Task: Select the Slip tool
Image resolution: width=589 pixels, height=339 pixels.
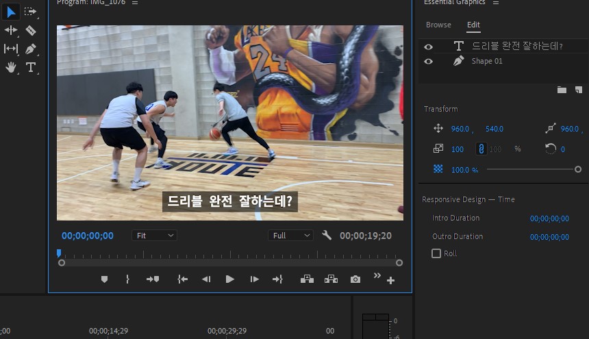Action: pyautogui.click(x=10, y=49)
